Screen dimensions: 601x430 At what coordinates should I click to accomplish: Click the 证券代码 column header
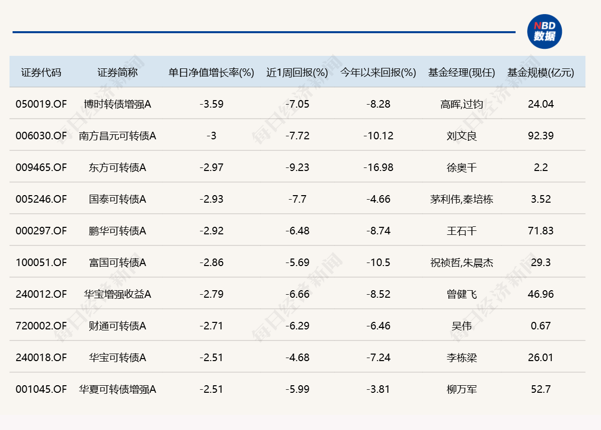41,72
